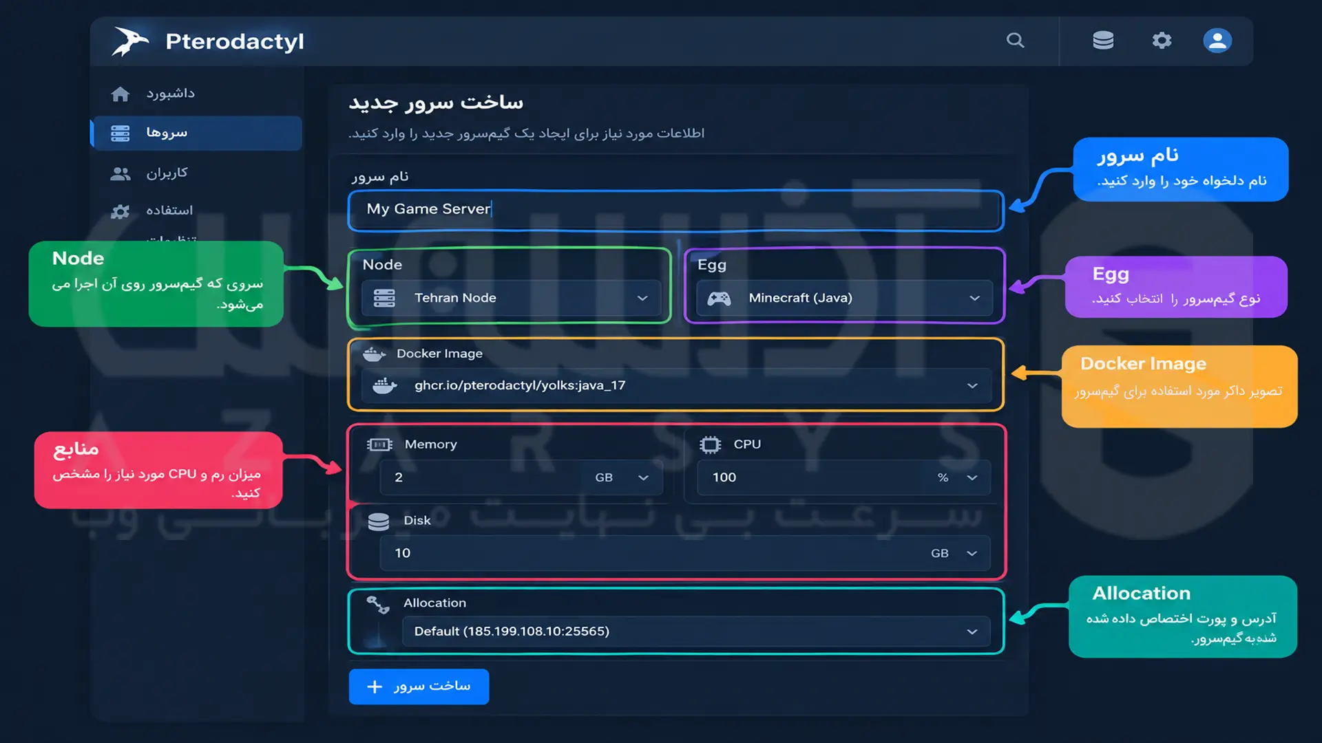Click the Pterodactyl bird logo

pos(130,41)
